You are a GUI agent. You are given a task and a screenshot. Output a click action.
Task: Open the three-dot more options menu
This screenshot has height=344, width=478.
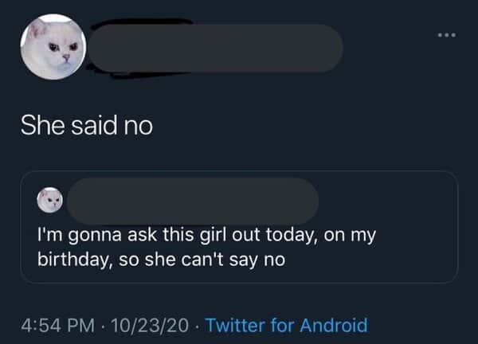(x=447, y=35)
